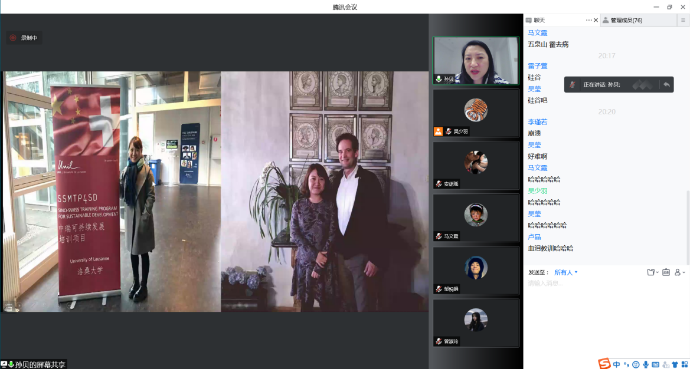The width and height of the screenshot is (690, 369).
Task: Open Sogou emoji panel
Action: (636, 364)
